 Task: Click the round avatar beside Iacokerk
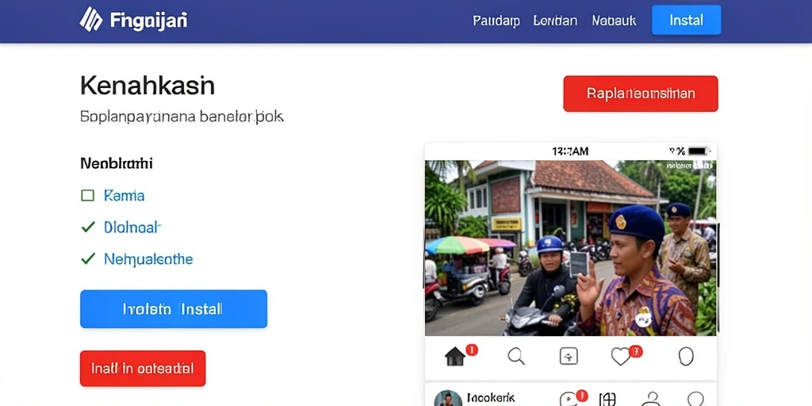click(448, 398)
